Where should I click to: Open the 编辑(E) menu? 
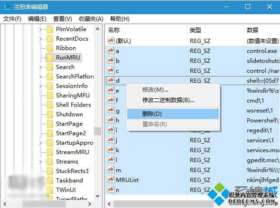click(37, 19)
